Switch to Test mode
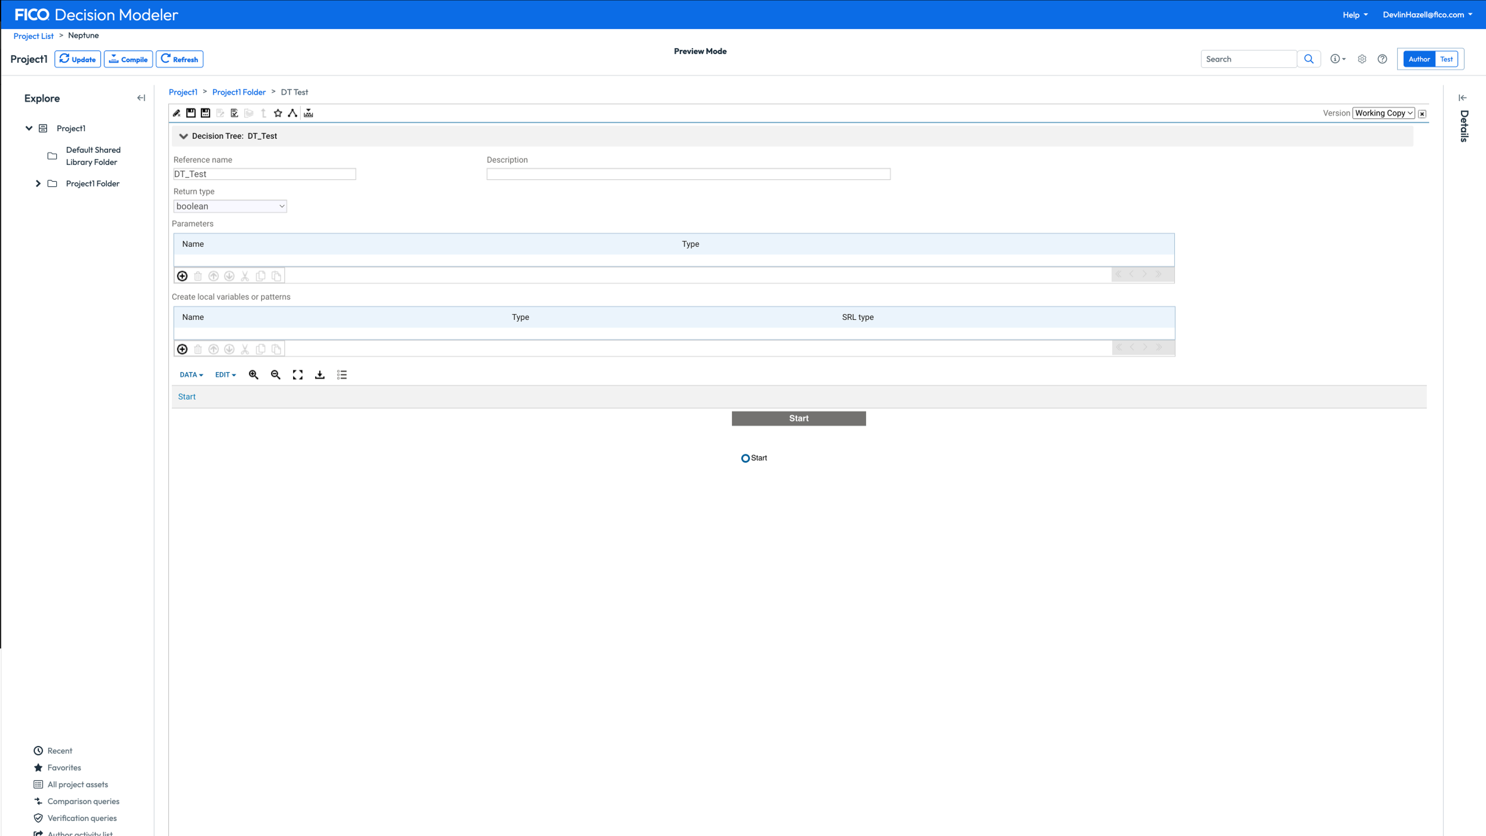This screenshot has height=836, width=1486. pos(1447,59)
